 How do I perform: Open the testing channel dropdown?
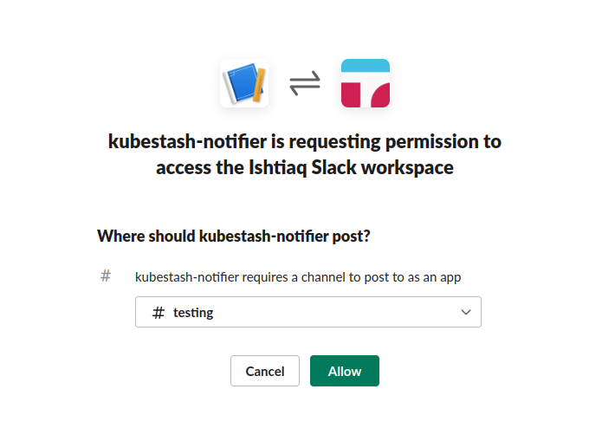coord(307,313)
